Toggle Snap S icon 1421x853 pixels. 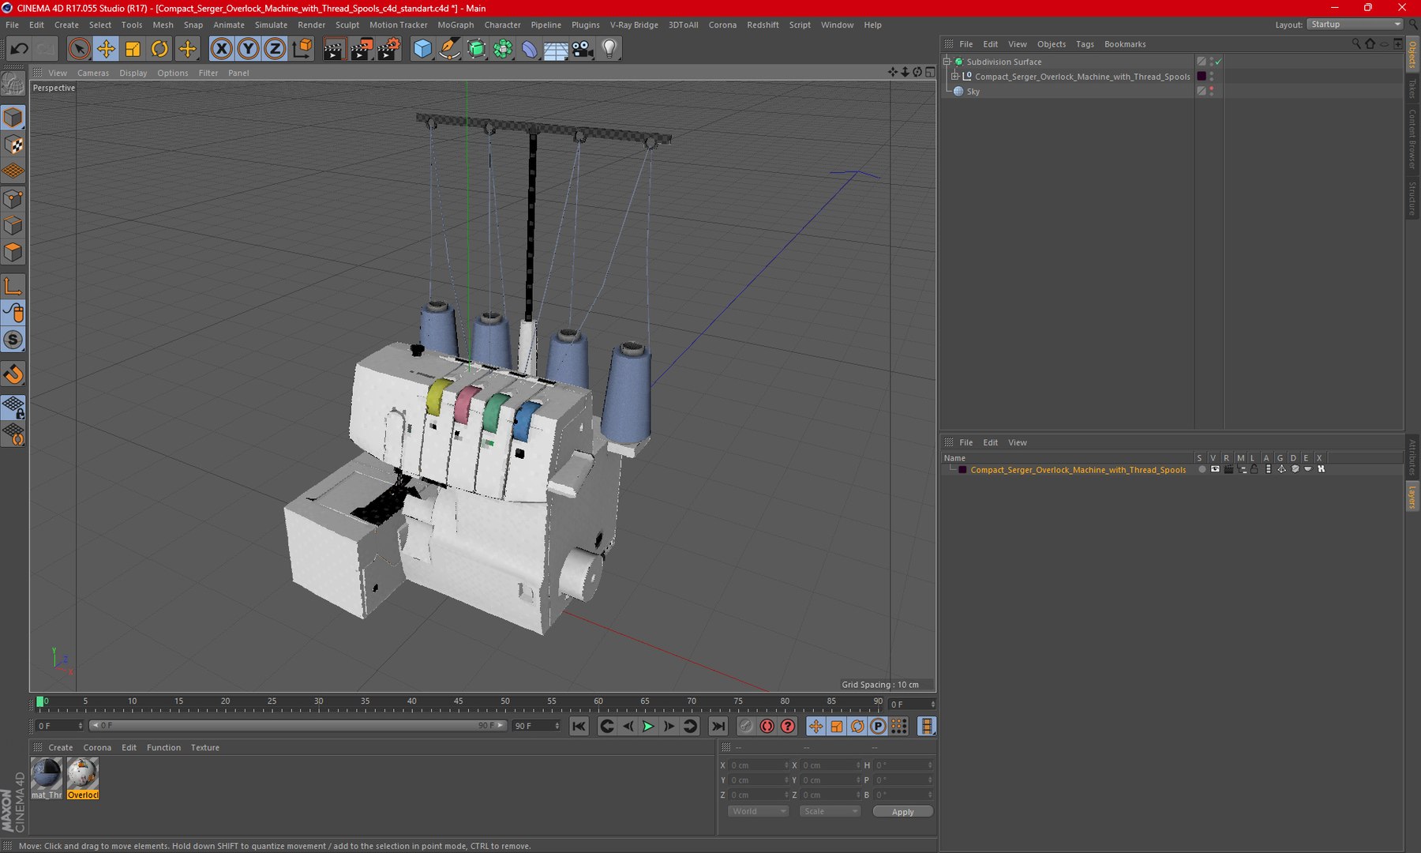[13, 340]
